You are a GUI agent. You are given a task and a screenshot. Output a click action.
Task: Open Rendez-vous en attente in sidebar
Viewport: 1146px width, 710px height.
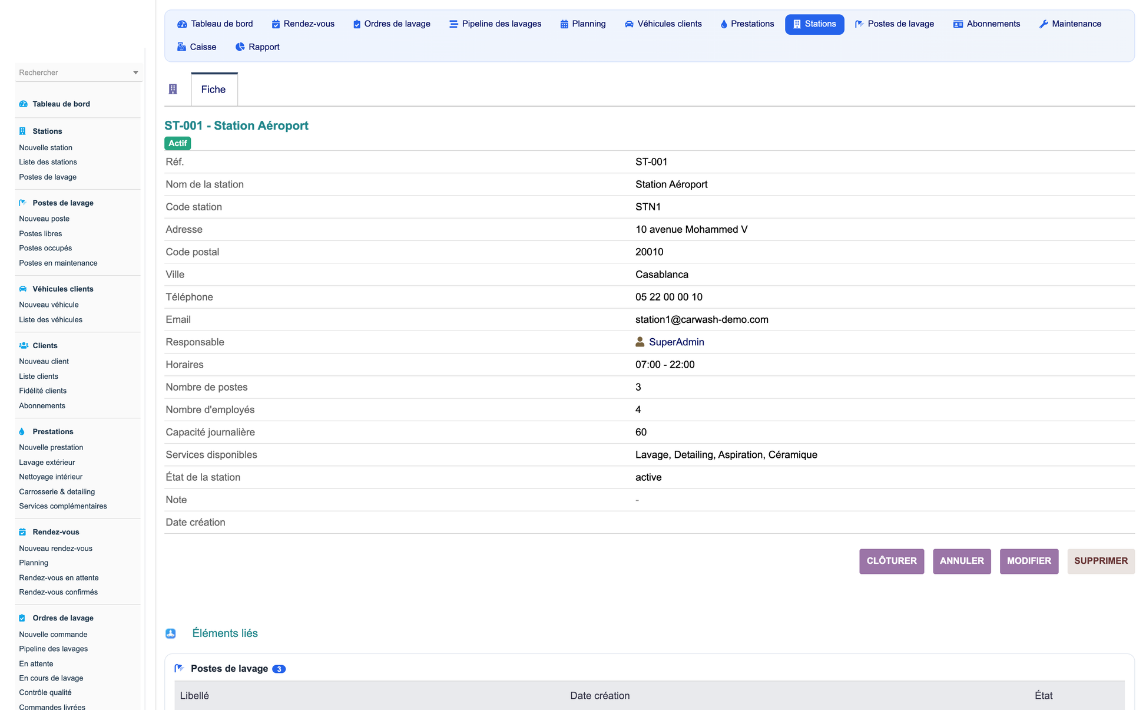tap(58, 578)
